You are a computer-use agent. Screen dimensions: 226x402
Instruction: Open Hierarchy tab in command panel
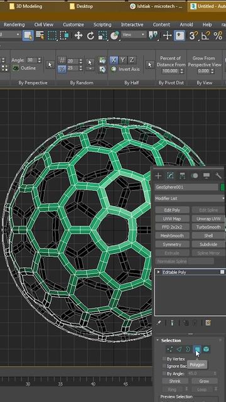coord(183,176)
